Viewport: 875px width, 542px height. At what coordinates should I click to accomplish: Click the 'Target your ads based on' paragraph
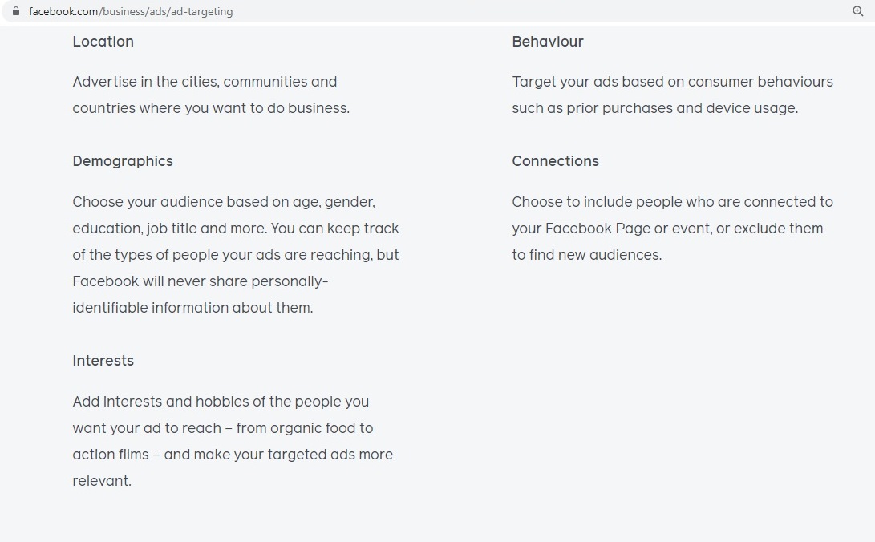tap(672, 95)
